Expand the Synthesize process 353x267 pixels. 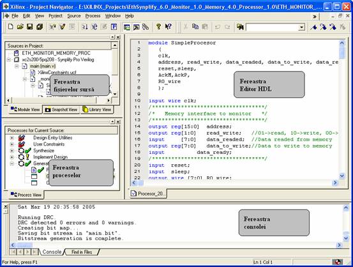11,151
